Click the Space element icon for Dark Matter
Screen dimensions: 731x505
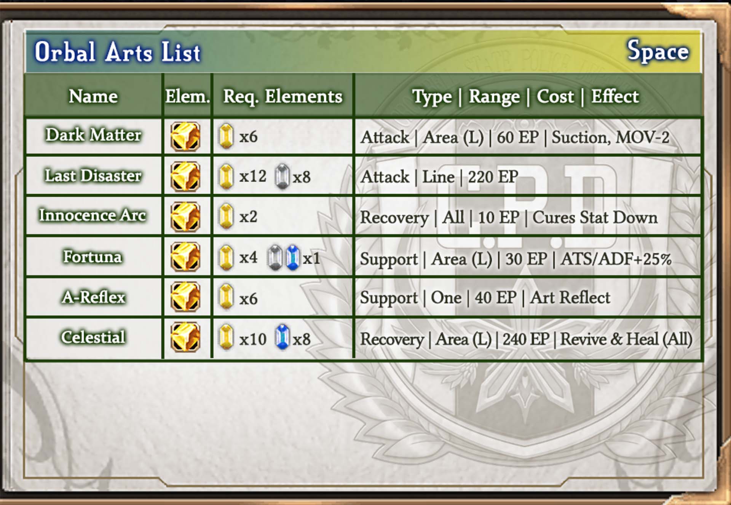[185, 136]
